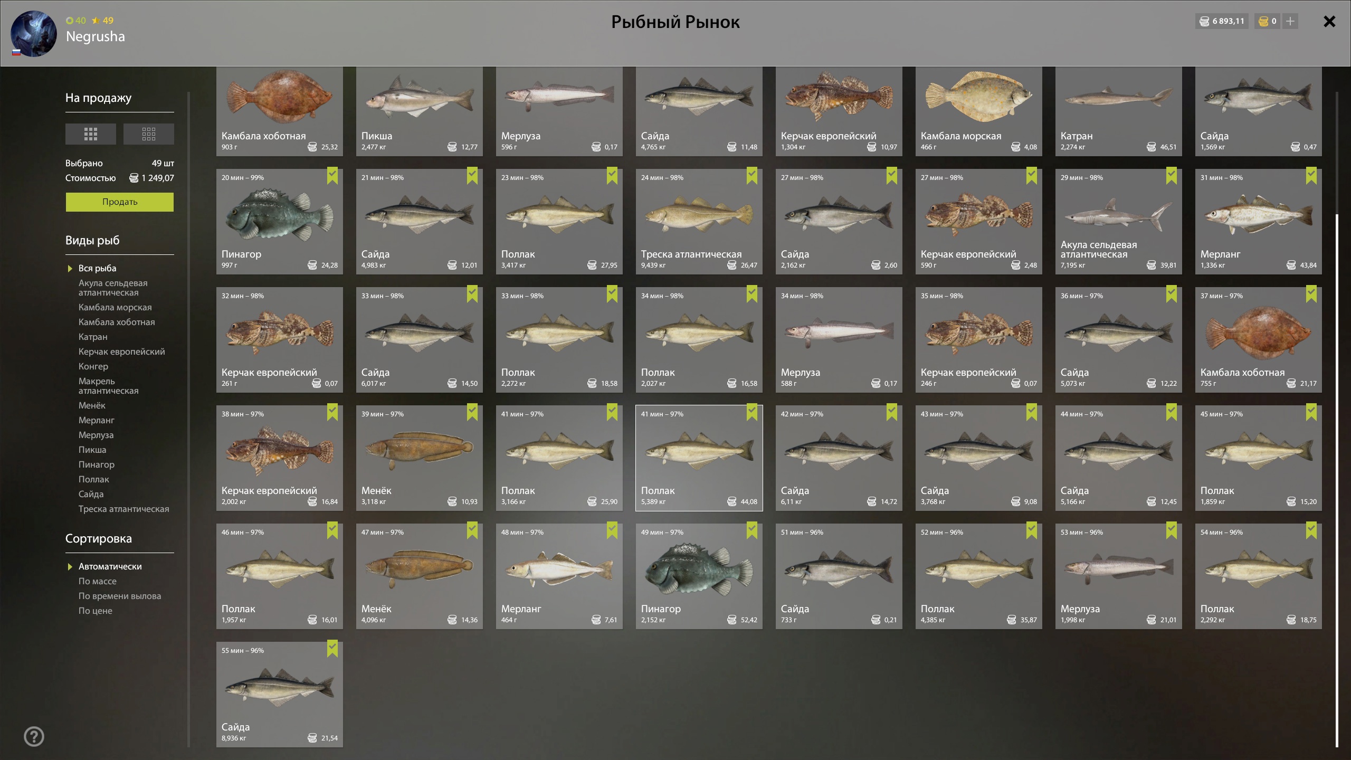The width and height of the screenshot is (1351, 760).
Task: Toggle selection marker on Акула сельдевая атлантическая
Action: (x=1172, y=175)
